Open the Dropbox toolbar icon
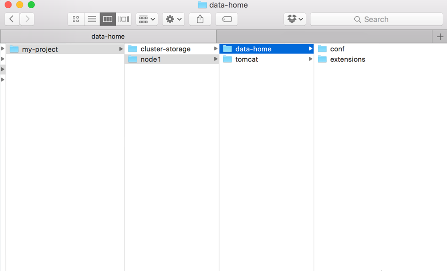447x271 pixels. pyautogui.click(x=294, y=19)
